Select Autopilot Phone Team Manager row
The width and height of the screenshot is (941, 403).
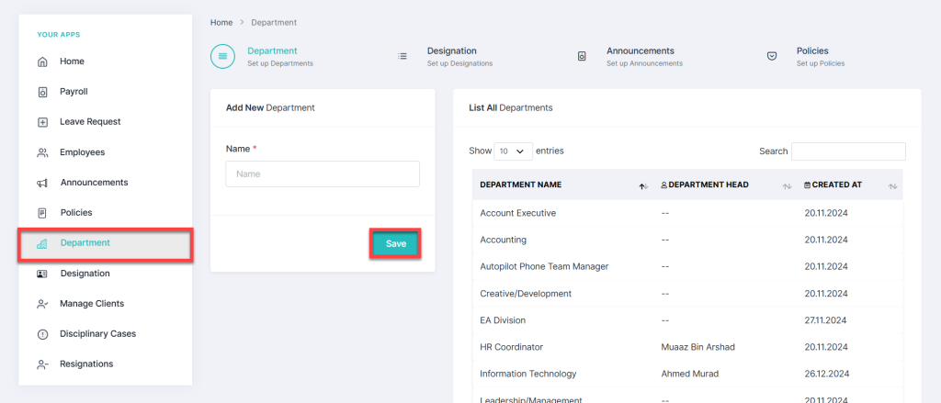click(687, 266)
